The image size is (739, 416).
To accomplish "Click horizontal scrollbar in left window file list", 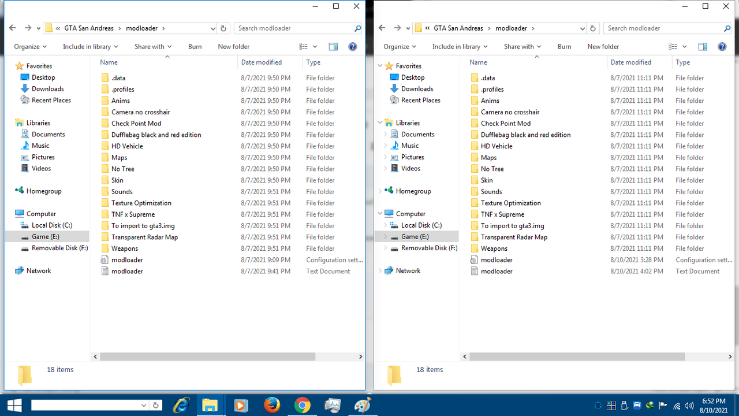I will point(208,357).
